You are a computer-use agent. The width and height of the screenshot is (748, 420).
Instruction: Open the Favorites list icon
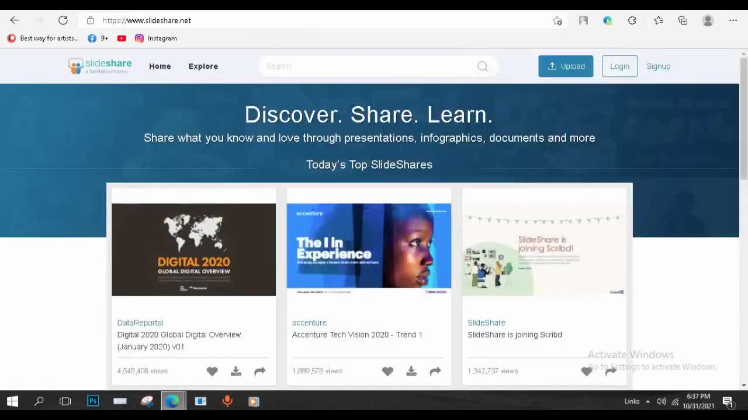coord(659,20)
